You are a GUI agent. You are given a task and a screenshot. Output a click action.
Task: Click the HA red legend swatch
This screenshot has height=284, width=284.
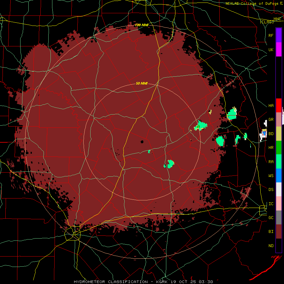[x=279, y=105]
